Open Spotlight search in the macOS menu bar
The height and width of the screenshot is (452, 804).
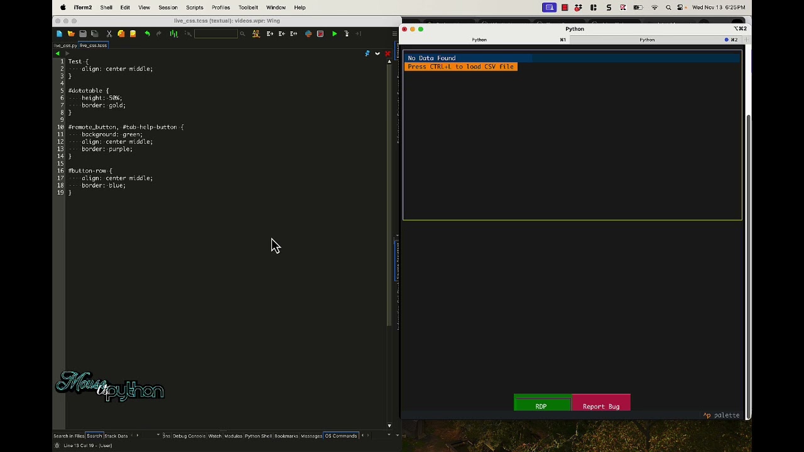[x=668, y=8]
